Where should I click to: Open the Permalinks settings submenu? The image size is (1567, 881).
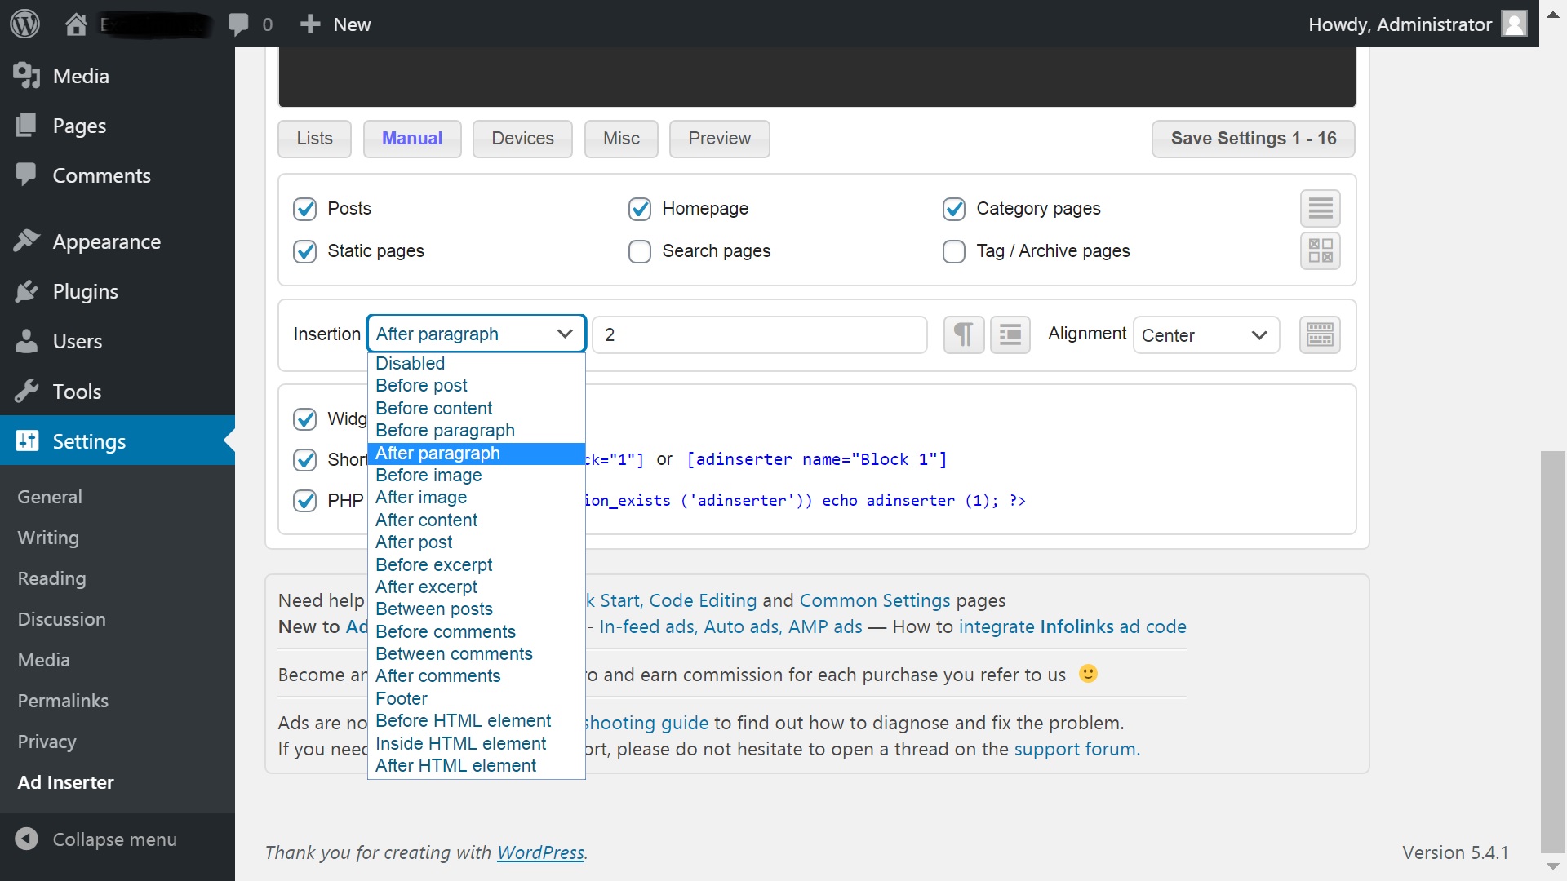[x=63, y=701]
